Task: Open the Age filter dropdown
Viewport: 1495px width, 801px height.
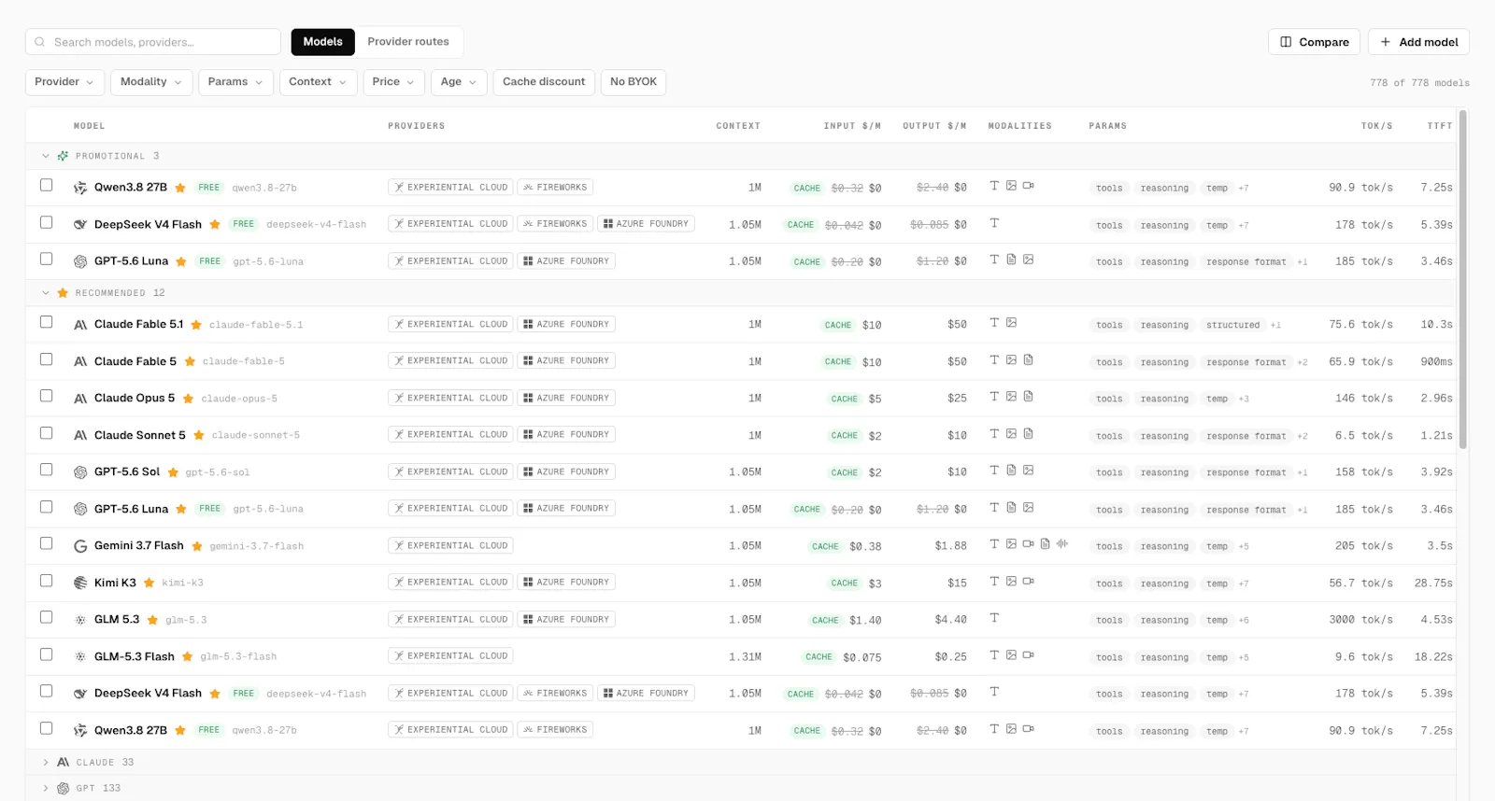Action: tap(459, 82)
